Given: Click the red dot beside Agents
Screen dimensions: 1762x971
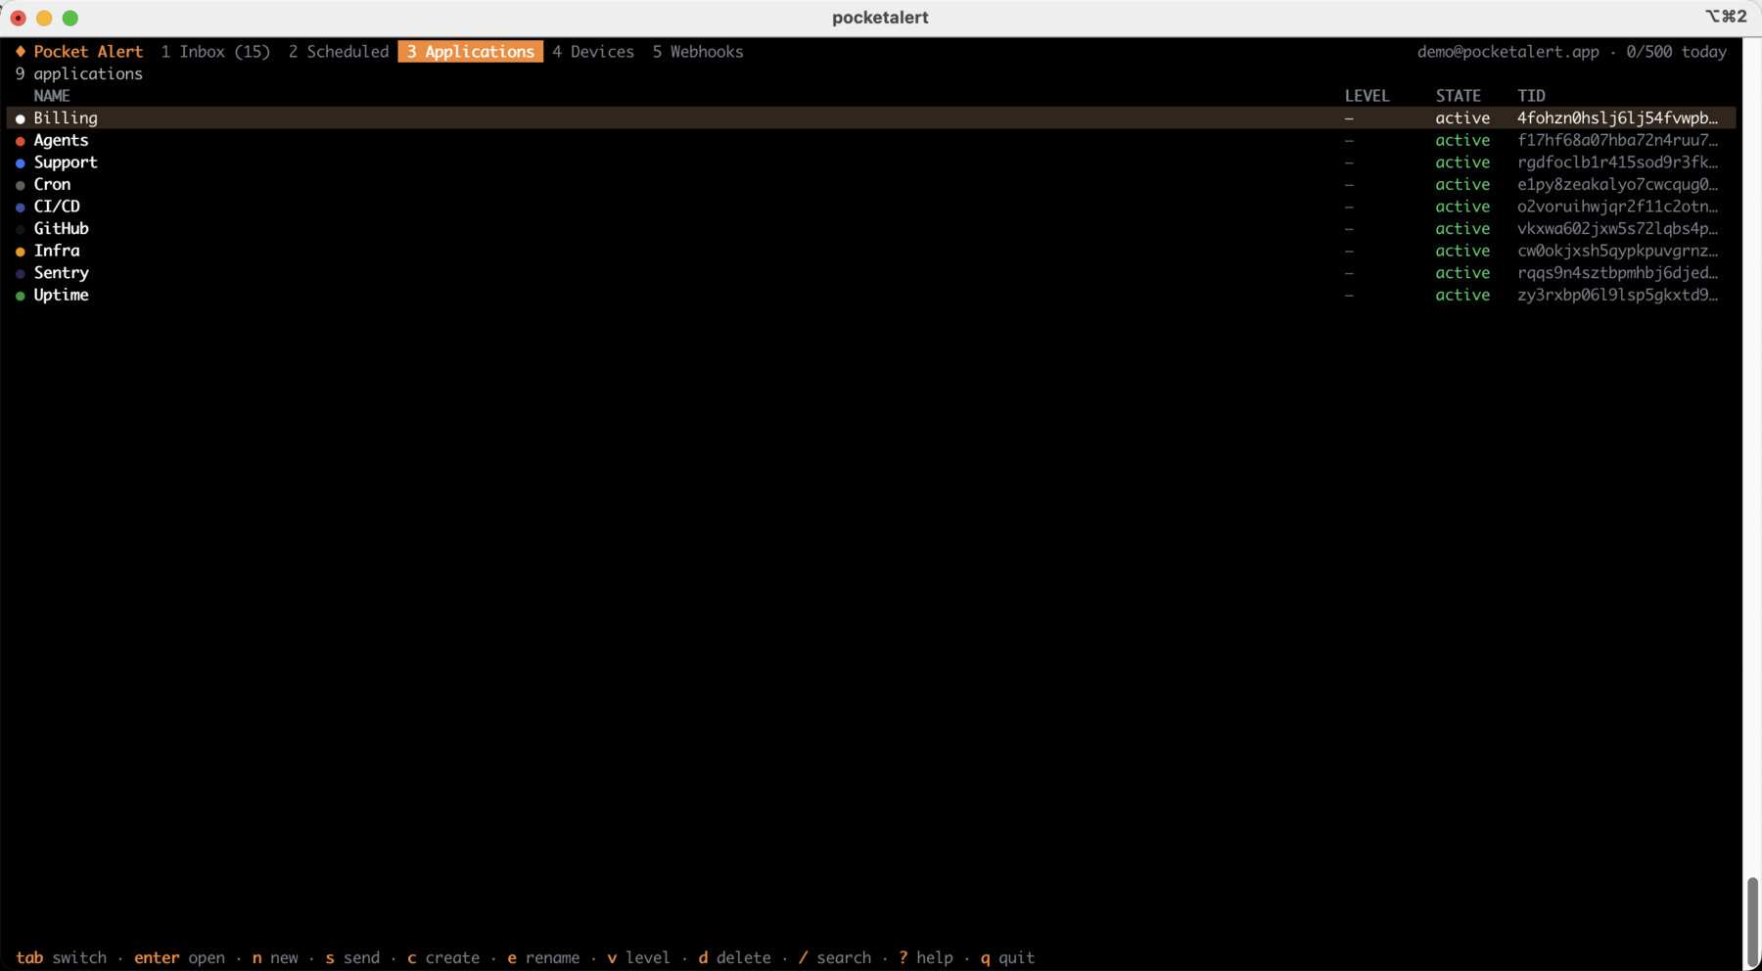Looking at the screenshot, I should click(x=21, y=141).
